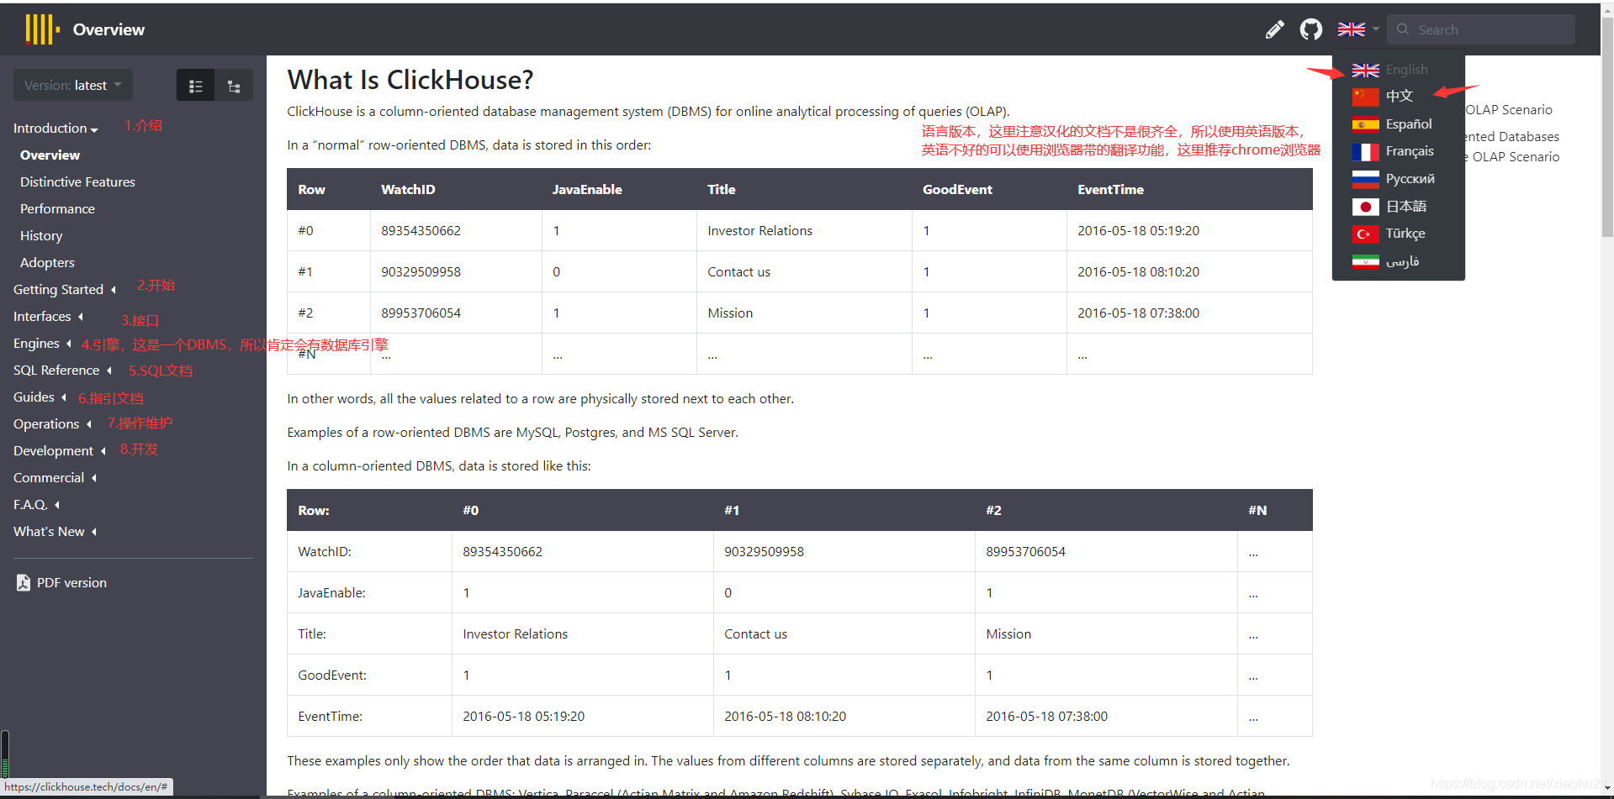1614x799 pixels.
Task: Click the Chinese flag icon
Action: [x=1365, y=97]
